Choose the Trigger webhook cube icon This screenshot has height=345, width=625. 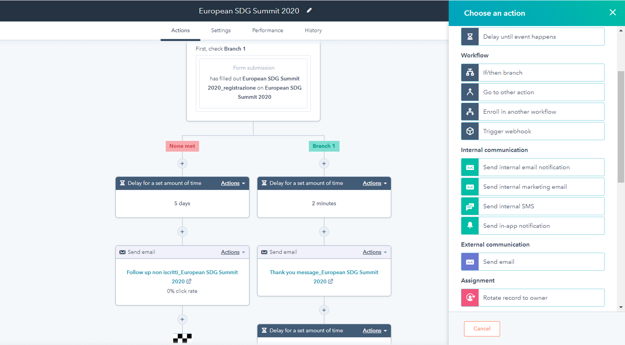click(470, 131)
